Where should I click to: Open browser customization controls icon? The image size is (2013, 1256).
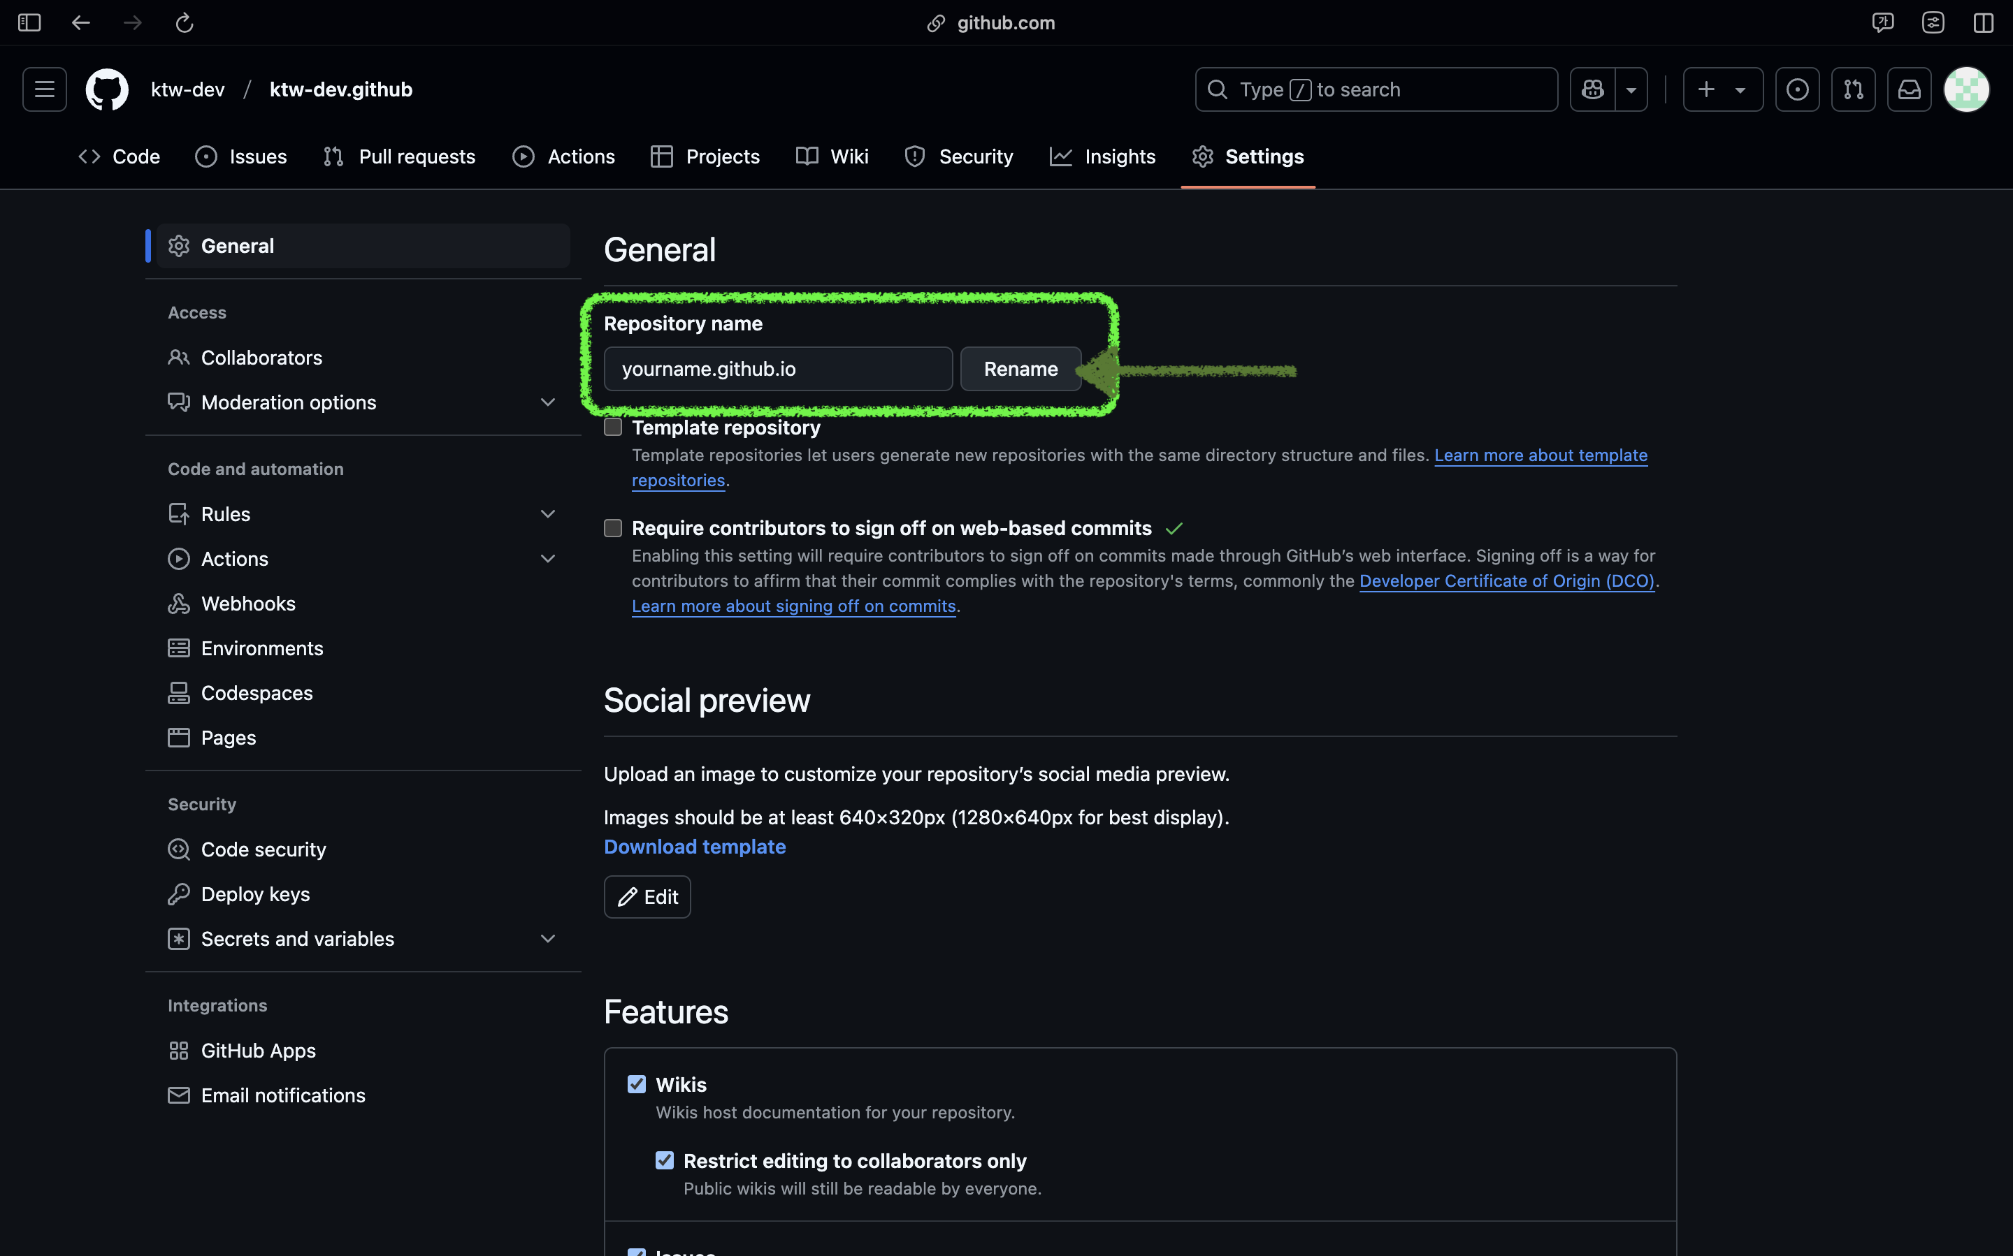tap(1933, 22)
